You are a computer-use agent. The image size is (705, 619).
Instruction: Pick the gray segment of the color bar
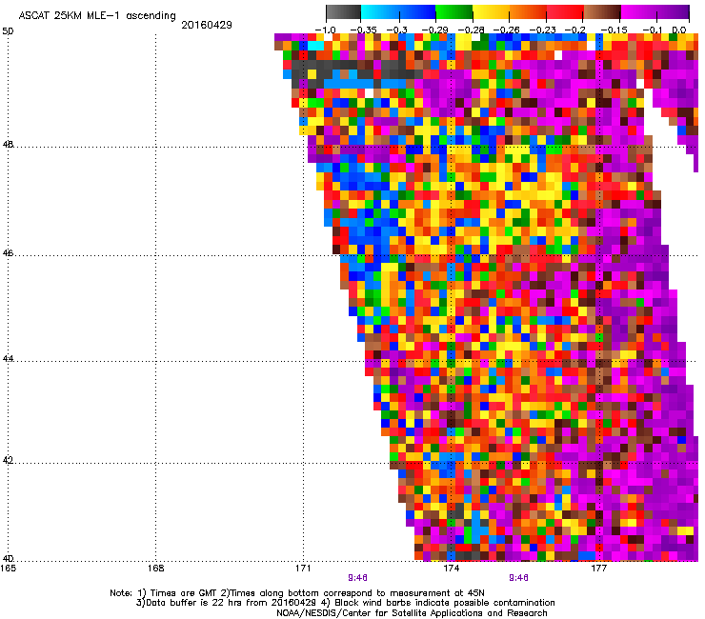[x=343, y=11]
